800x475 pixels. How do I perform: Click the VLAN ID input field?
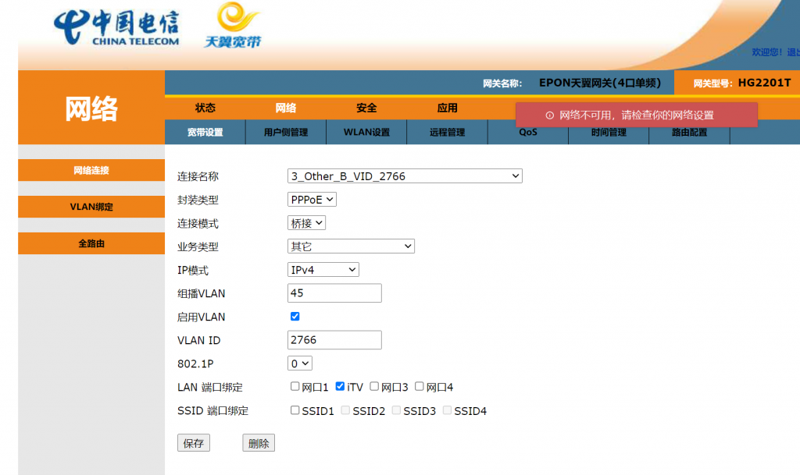pyautogui.click(x=334, y=340)
